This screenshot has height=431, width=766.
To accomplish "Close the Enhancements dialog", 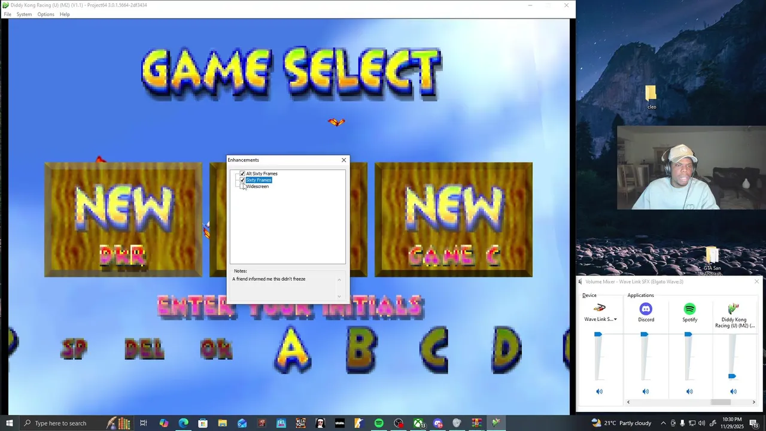I will click(x=344, y=160).
